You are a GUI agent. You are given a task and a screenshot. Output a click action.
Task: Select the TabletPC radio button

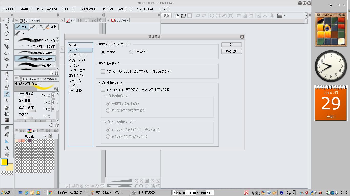pos(131,52)
